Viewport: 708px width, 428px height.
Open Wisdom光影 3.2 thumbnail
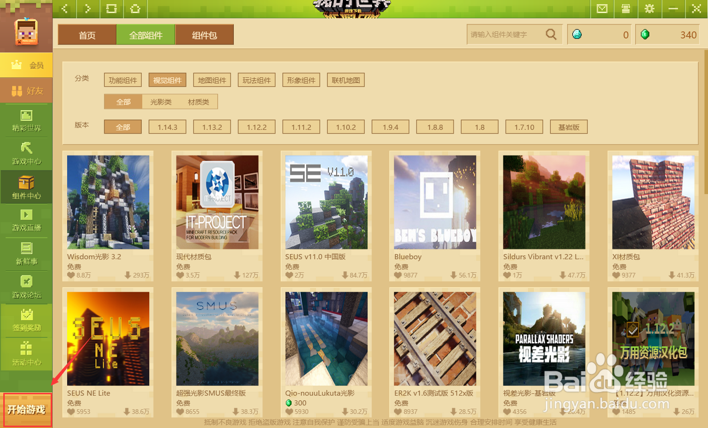(x=108, y=202)
